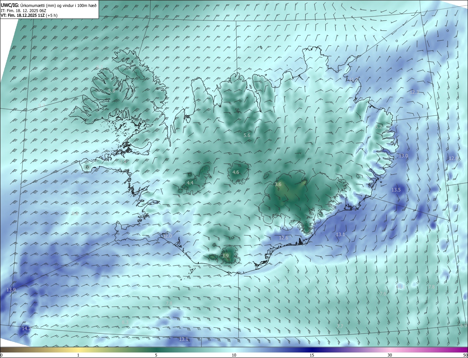Click the colorbar tick labeled 15
The width and height of the screenshot is (468, 358).
tap(312, 355)
